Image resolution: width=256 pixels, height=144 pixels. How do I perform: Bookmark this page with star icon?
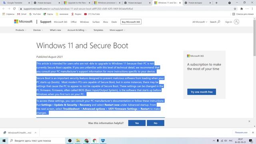pos(235,9)
